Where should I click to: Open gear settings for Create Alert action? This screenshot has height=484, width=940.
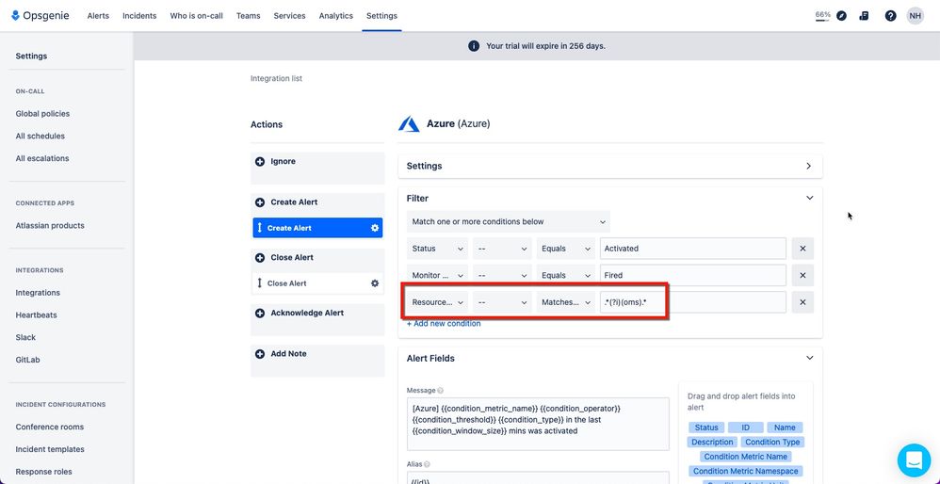coord(375,228)
